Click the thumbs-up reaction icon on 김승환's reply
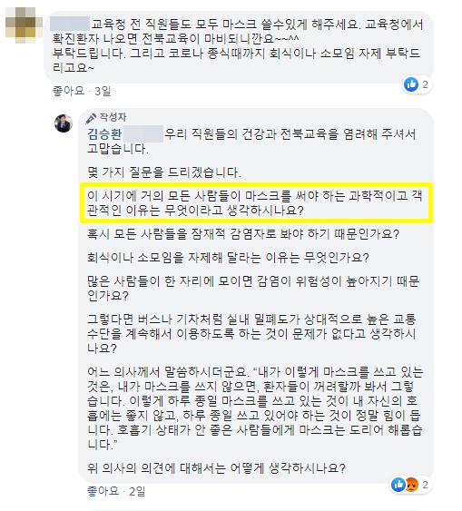Viewport: 462px width, 511px height. point(398,485)
